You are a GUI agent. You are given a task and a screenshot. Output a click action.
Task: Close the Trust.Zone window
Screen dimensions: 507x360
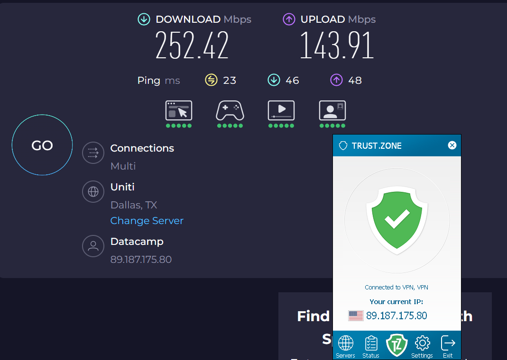click(452, 145)
